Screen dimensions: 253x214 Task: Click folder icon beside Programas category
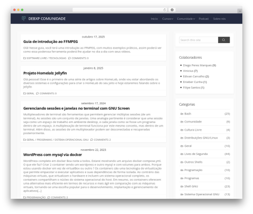[x=182, y=178]
